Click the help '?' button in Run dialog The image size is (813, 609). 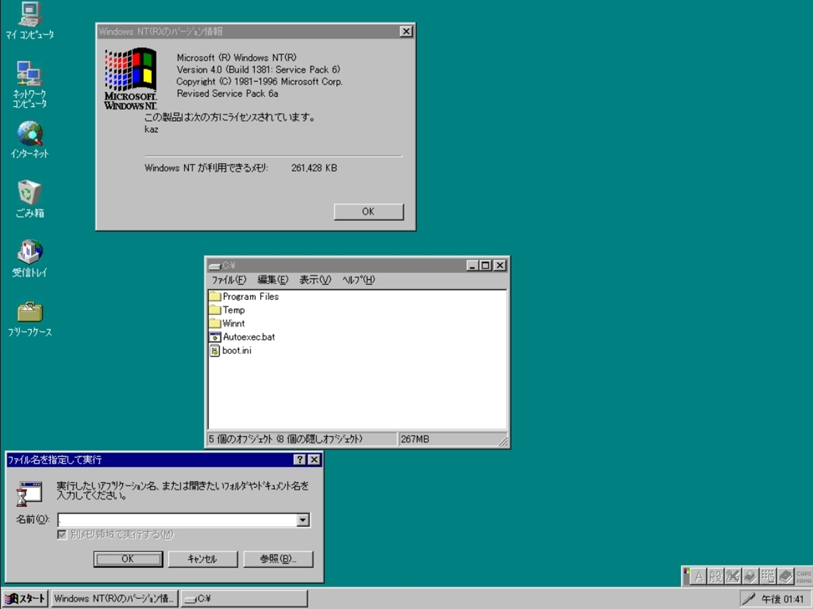(300, 460)
